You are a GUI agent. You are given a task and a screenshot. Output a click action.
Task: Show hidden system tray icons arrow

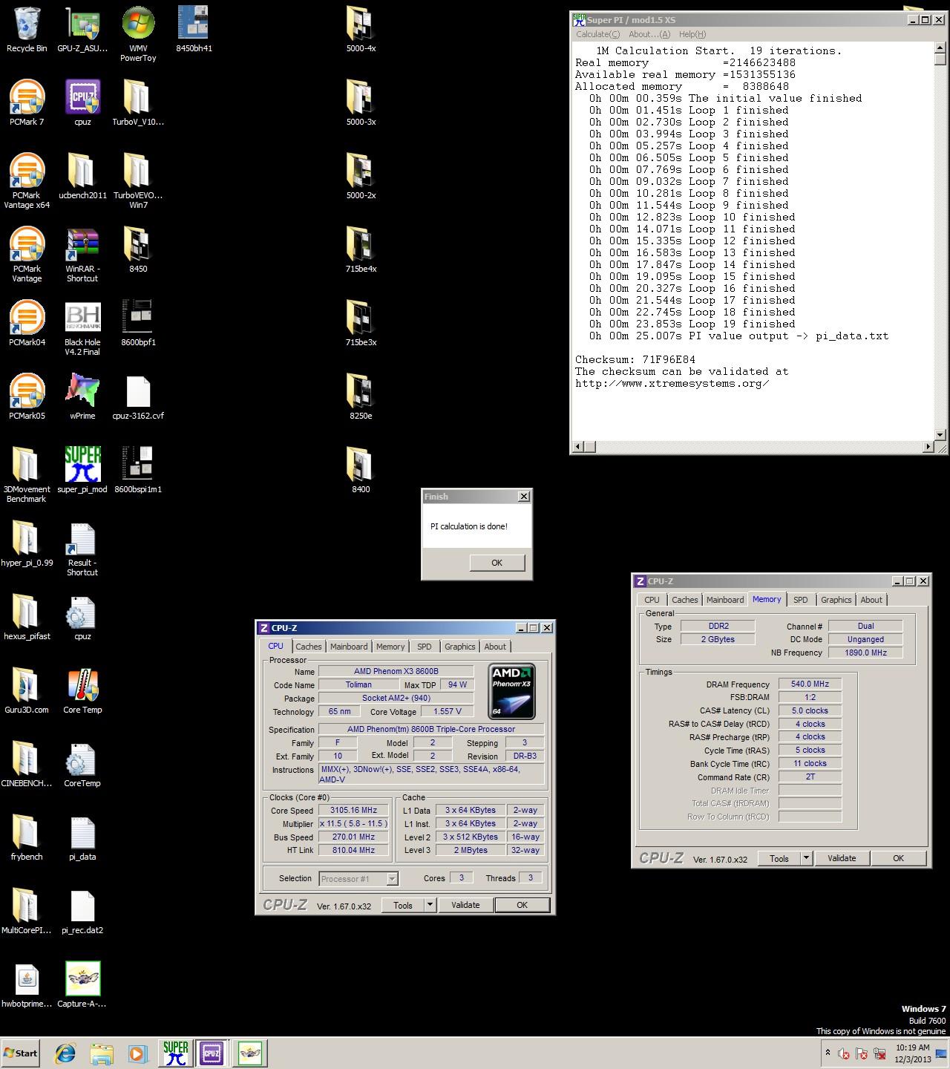pos(828,1053)
